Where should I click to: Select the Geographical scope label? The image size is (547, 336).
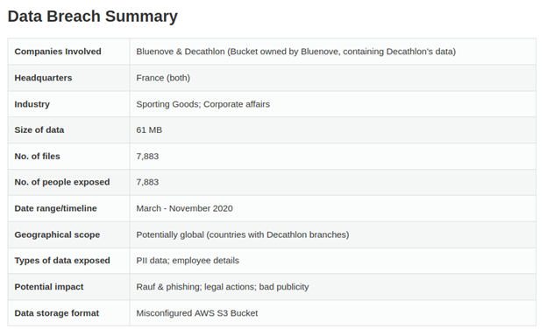[57, 234]
